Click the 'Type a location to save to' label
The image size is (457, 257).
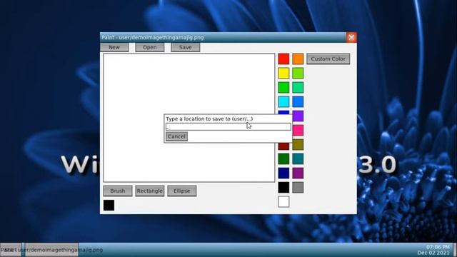click(x=209, y=119)
